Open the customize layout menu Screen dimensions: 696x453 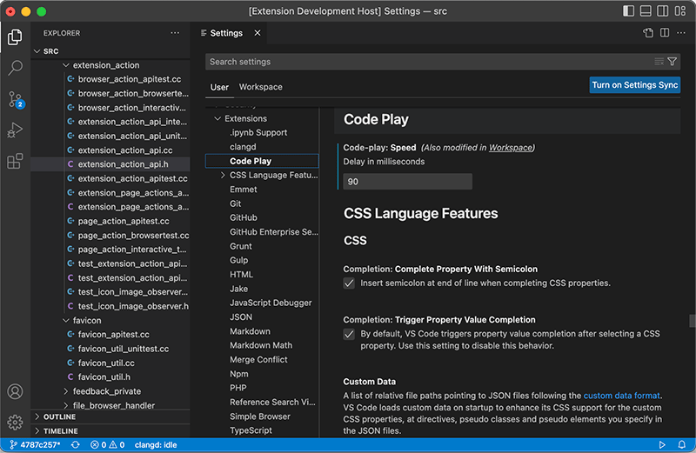tap(680, 11)
